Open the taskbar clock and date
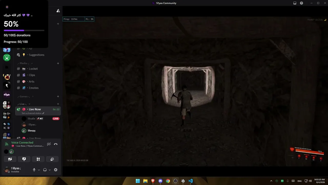328x185 pixels. (319, 181)
